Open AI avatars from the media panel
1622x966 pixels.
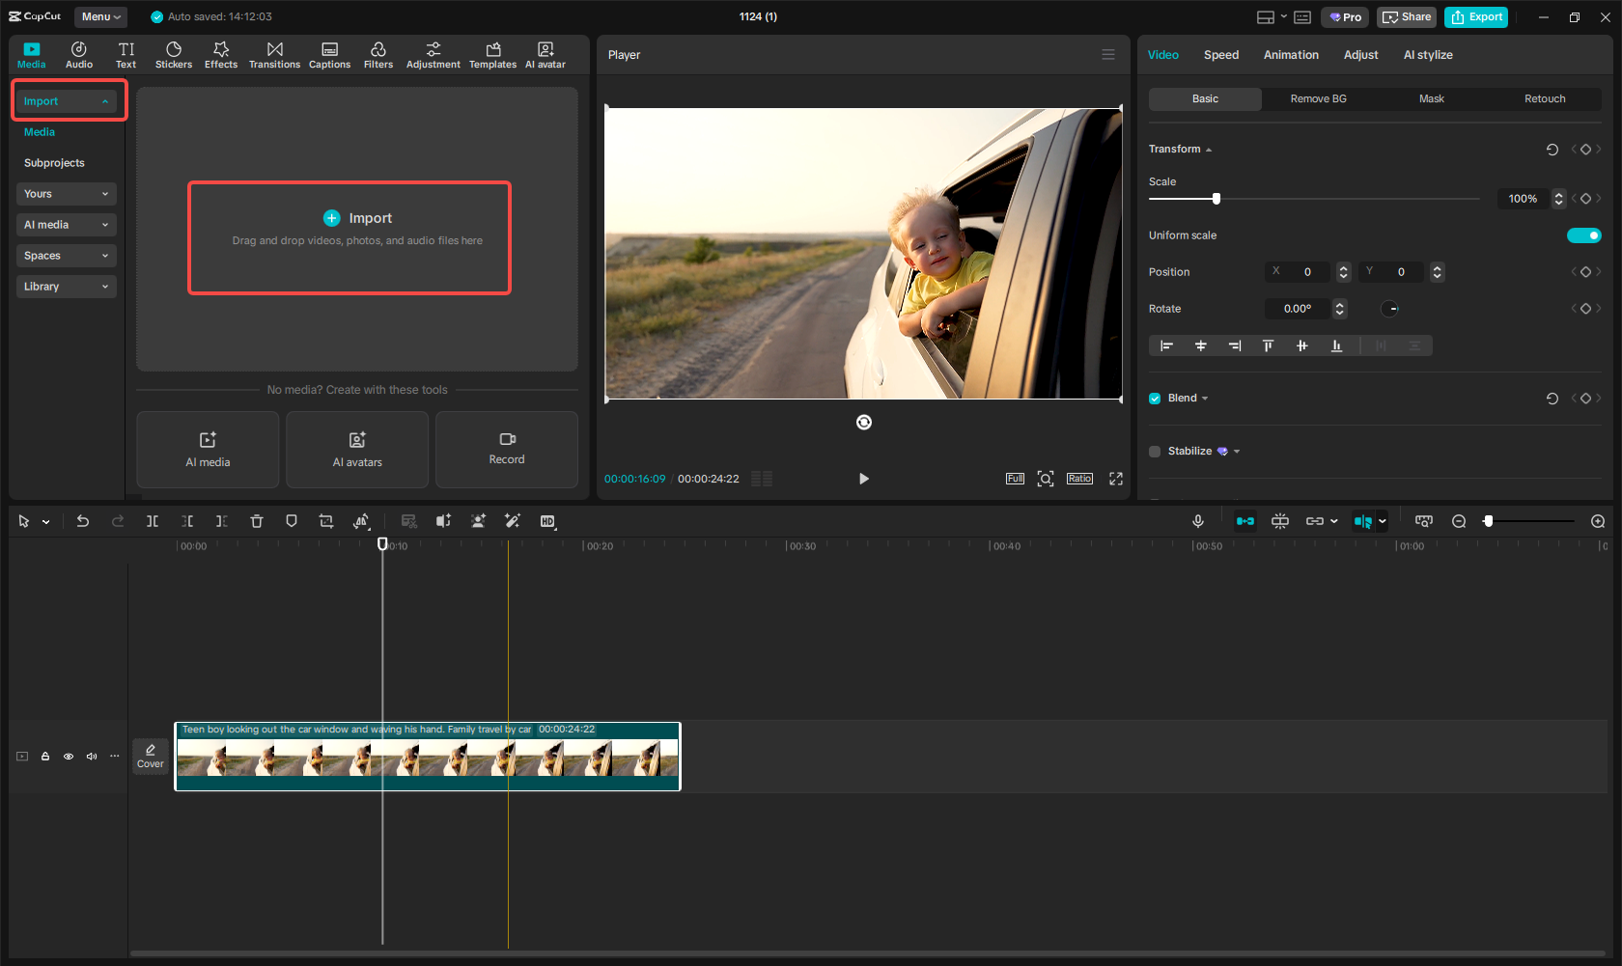[x=356, y=450]
